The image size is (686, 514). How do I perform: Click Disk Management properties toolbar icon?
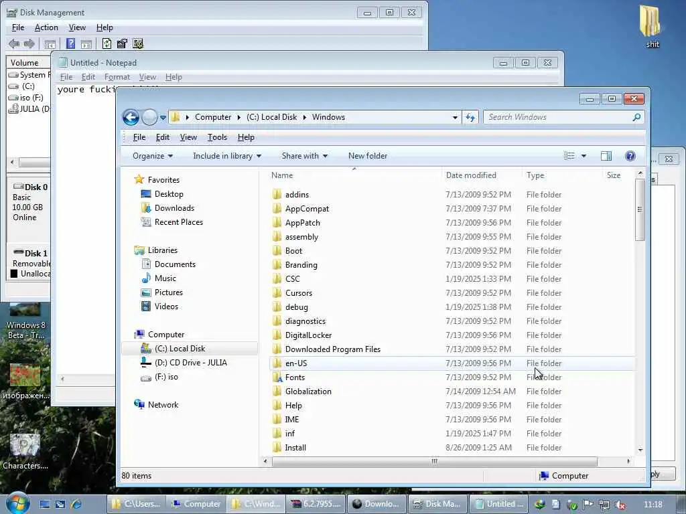click(122, 44)
